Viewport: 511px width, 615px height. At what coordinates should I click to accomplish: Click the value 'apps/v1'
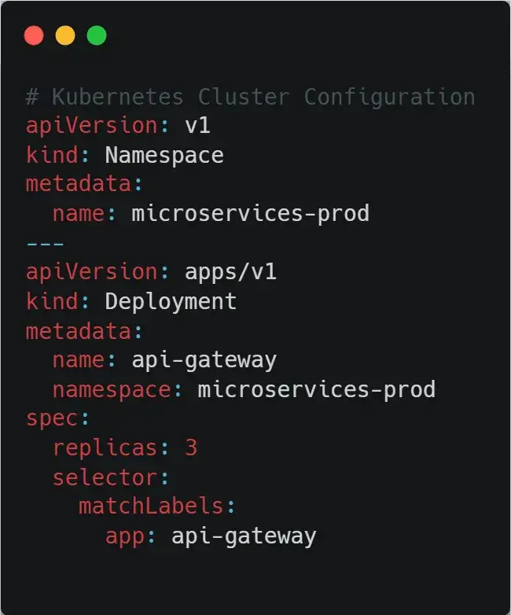[x=230, y=272]
